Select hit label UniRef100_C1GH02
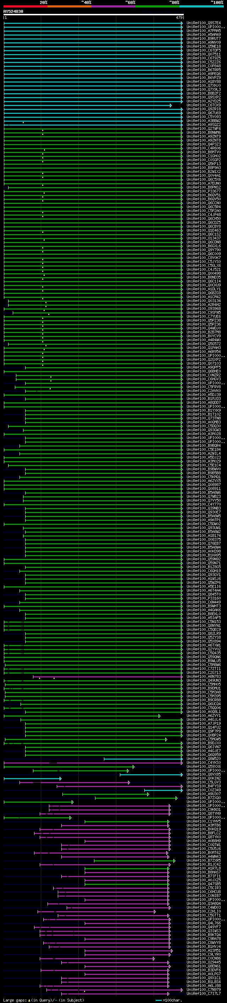Screen dimensions: 227x1003 coord(204,156)
